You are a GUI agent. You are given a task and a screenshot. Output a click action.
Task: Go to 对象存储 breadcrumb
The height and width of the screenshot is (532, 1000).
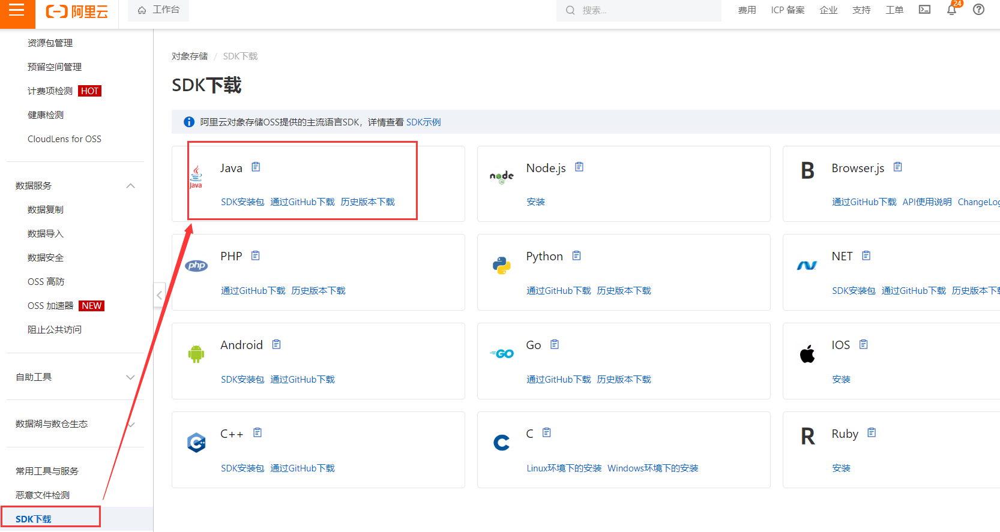coord(190,56)
